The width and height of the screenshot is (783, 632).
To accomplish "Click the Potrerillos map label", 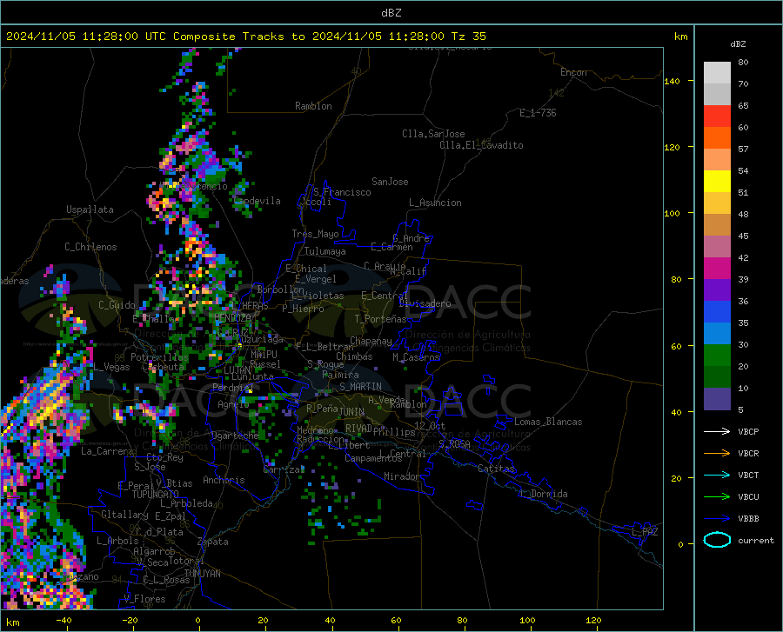I will pos(159,357).
